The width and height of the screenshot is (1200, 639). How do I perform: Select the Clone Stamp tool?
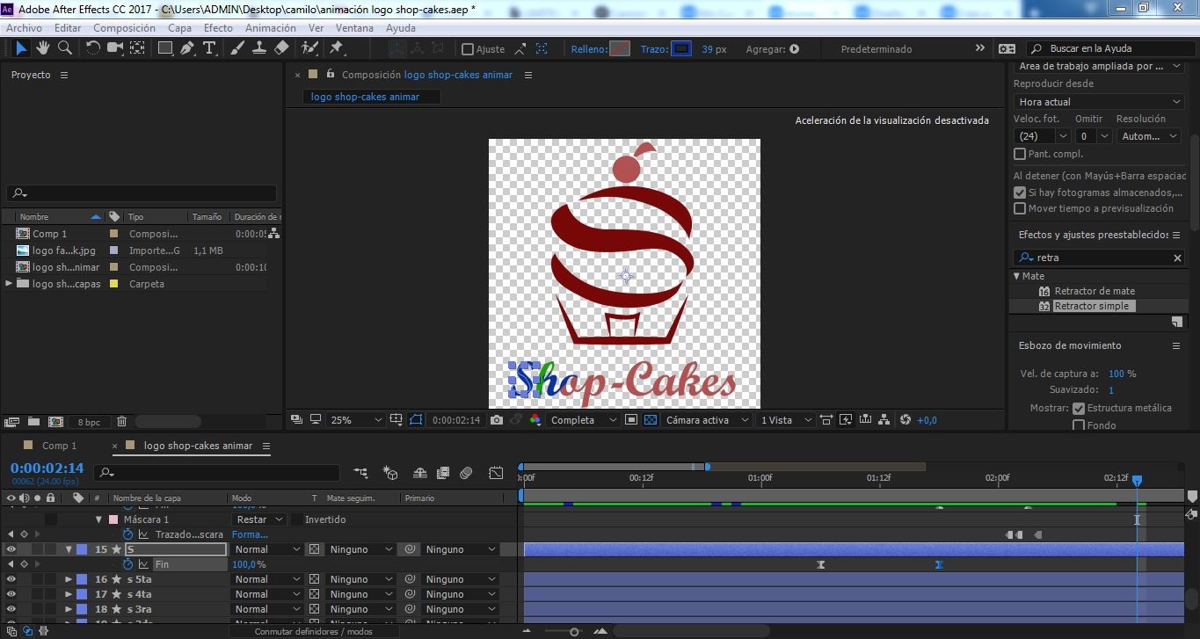(259, 48)
